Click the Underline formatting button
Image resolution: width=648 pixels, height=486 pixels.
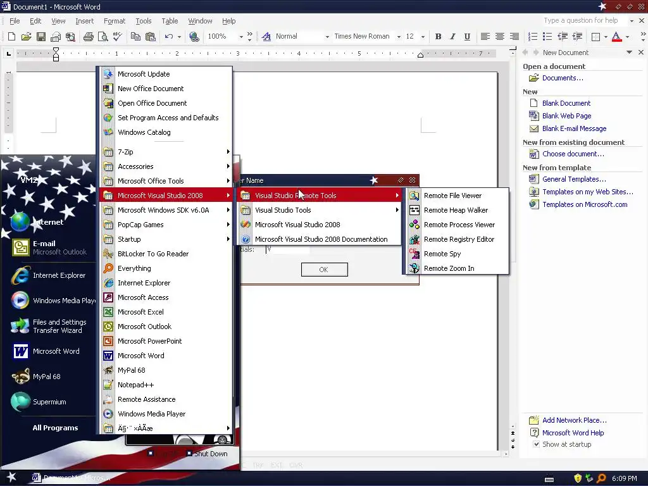pyautogui.click(x=467, y=36)
